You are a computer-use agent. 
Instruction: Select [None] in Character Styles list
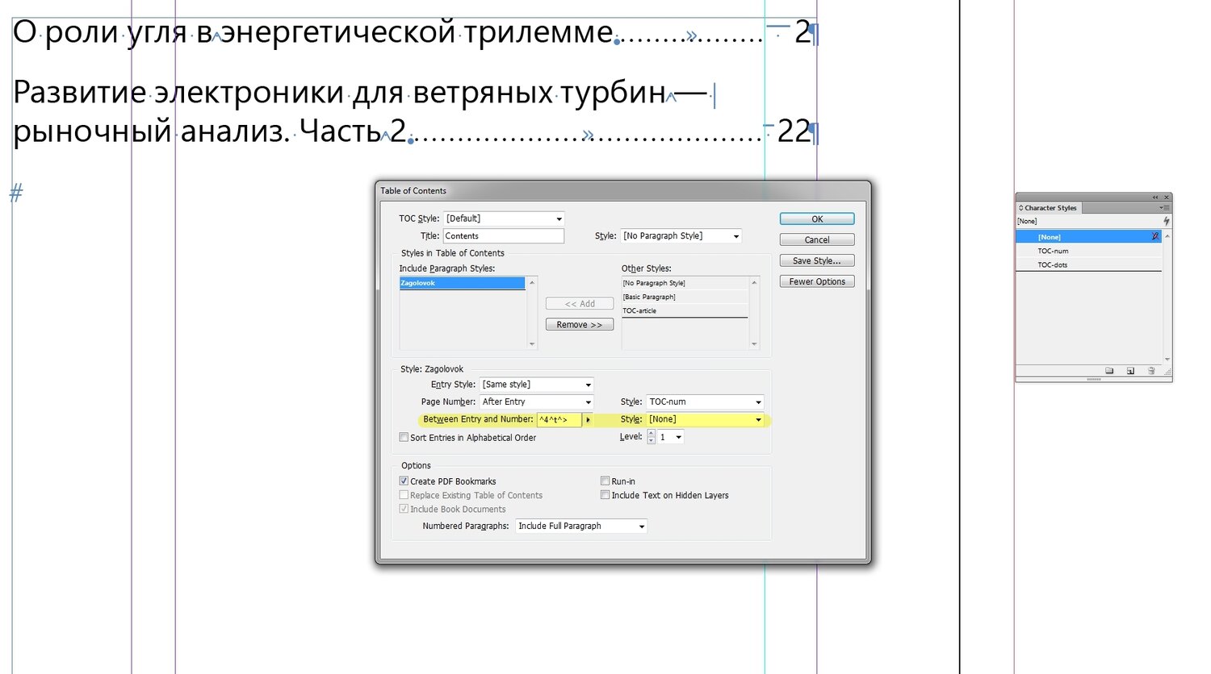[1088, 237]
